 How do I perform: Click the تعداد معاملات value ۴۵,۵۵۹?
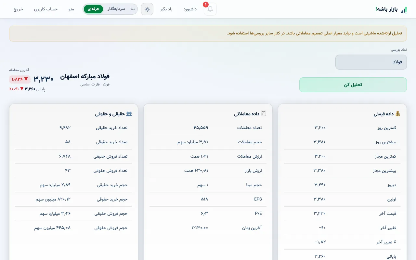pyautogui.click(x=201, y=128)
